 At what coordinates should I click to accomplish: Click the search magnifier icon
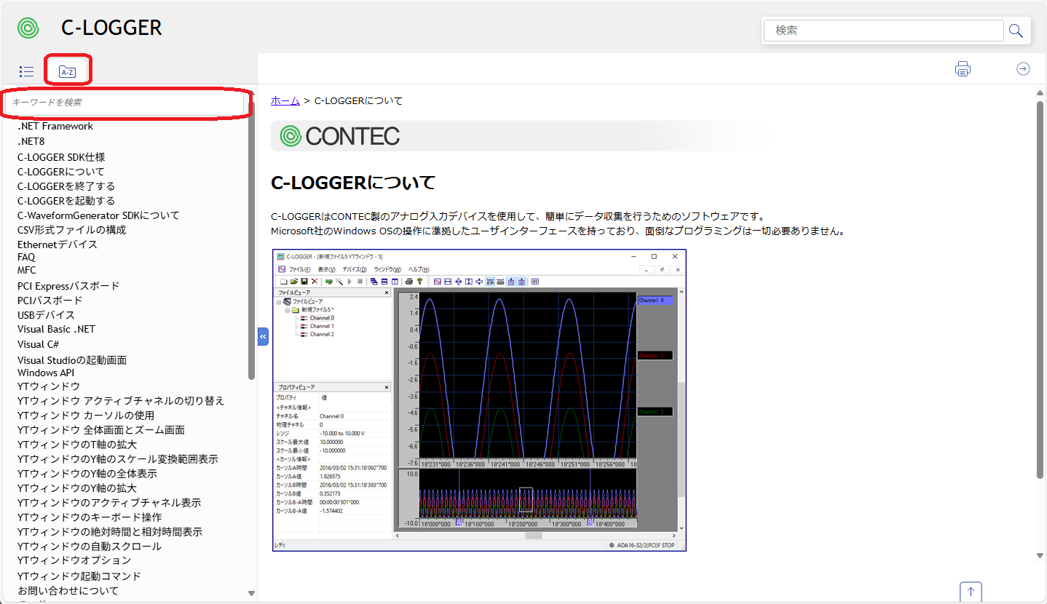click(x=1016, y=31)
